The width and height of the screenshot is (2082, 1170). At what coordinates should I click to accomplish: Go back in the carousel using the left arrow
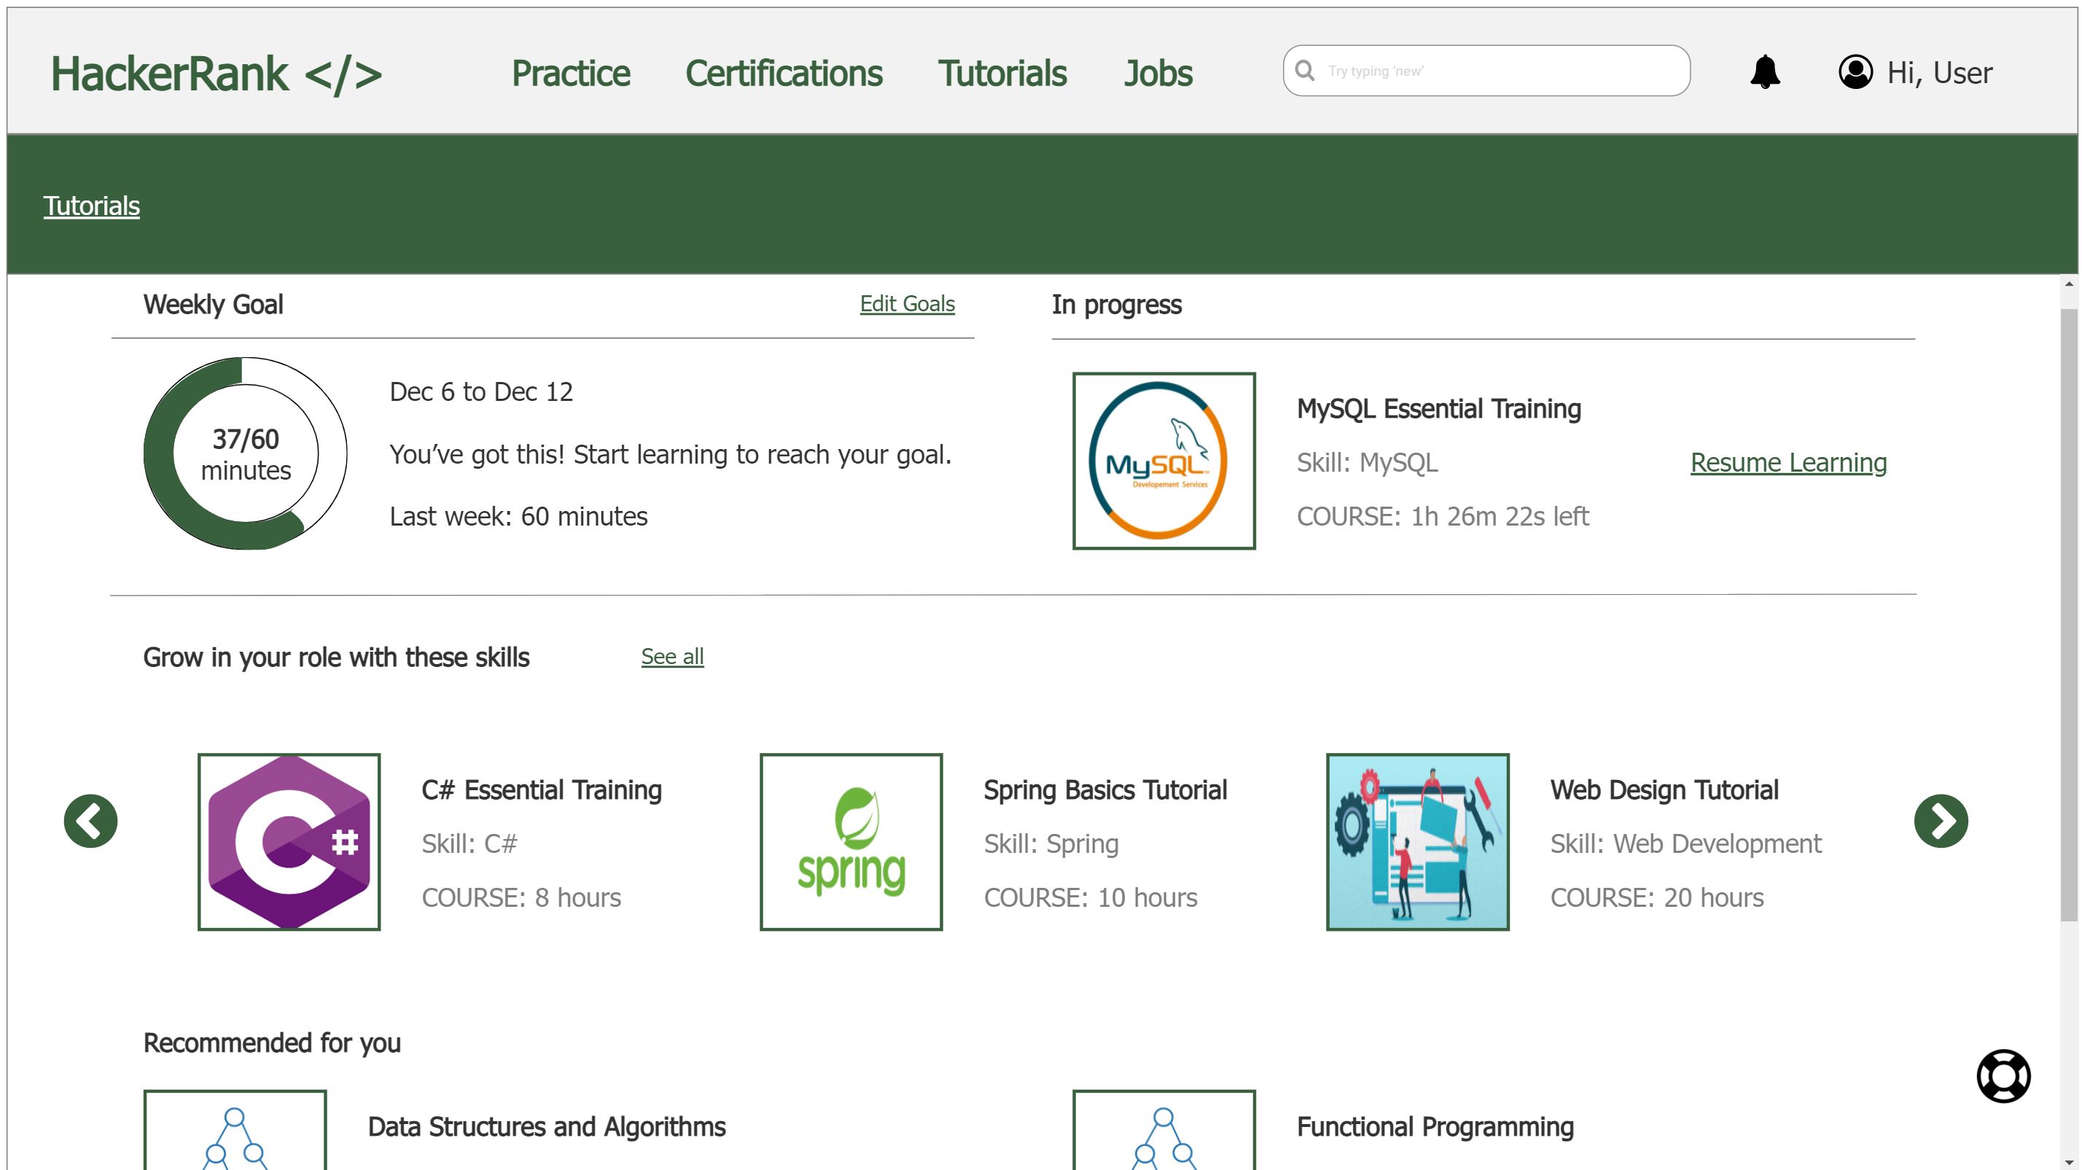[90, 819]
